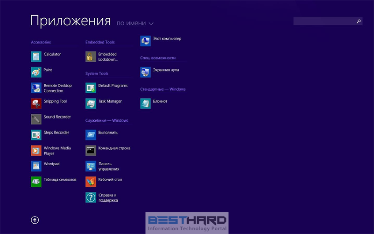Click the magnifier search icon
374x234 pixels.
[358, 21]
